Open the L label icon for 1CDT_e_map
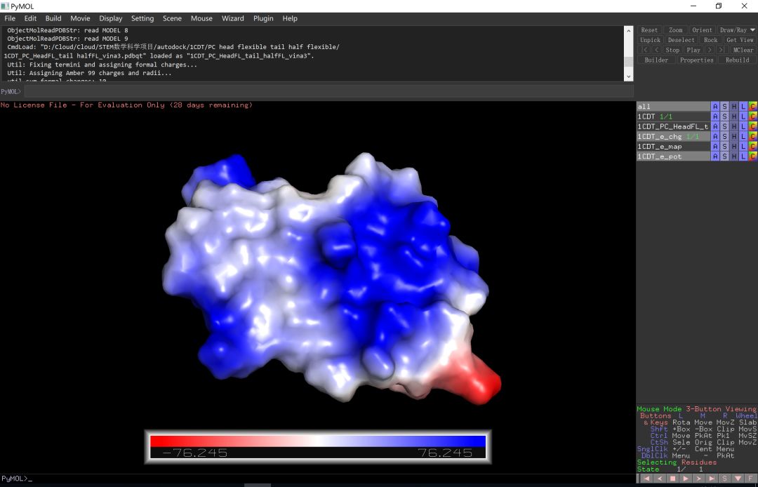This screenshot has height=487, width=758. 743,147
